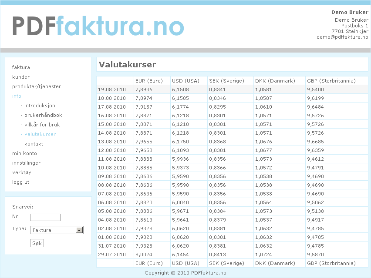Image resolution: width=371 pixels, height=278 pixels.
Task: Select the info menu entry
Action: click(17, 96)
